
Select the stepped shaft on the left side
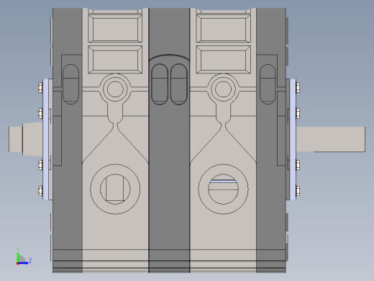click(x=26, y=139)
